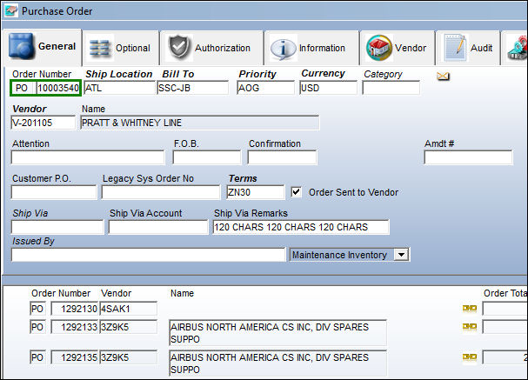Screen dimensions: 528x380
Task: Switch to the General tab
Action: coord(42,46)
